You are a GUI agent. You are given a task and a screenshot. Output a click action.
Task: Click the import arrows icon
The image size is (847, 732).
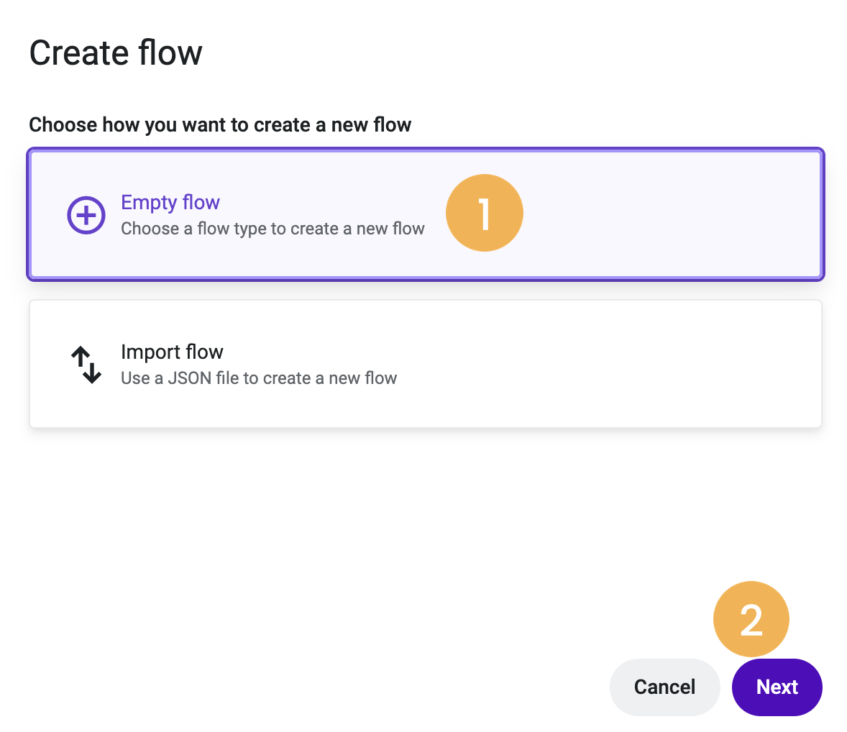pos(86,365)
